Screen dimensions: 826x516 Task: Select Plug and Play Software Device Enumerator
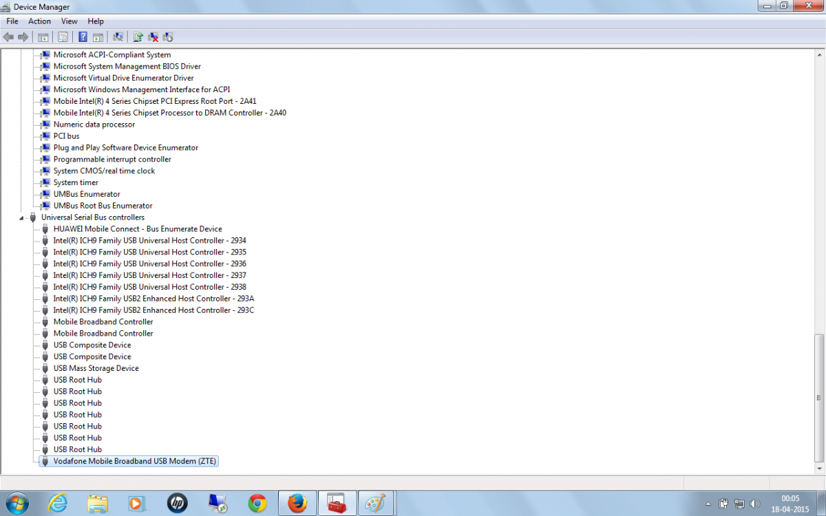126,148
